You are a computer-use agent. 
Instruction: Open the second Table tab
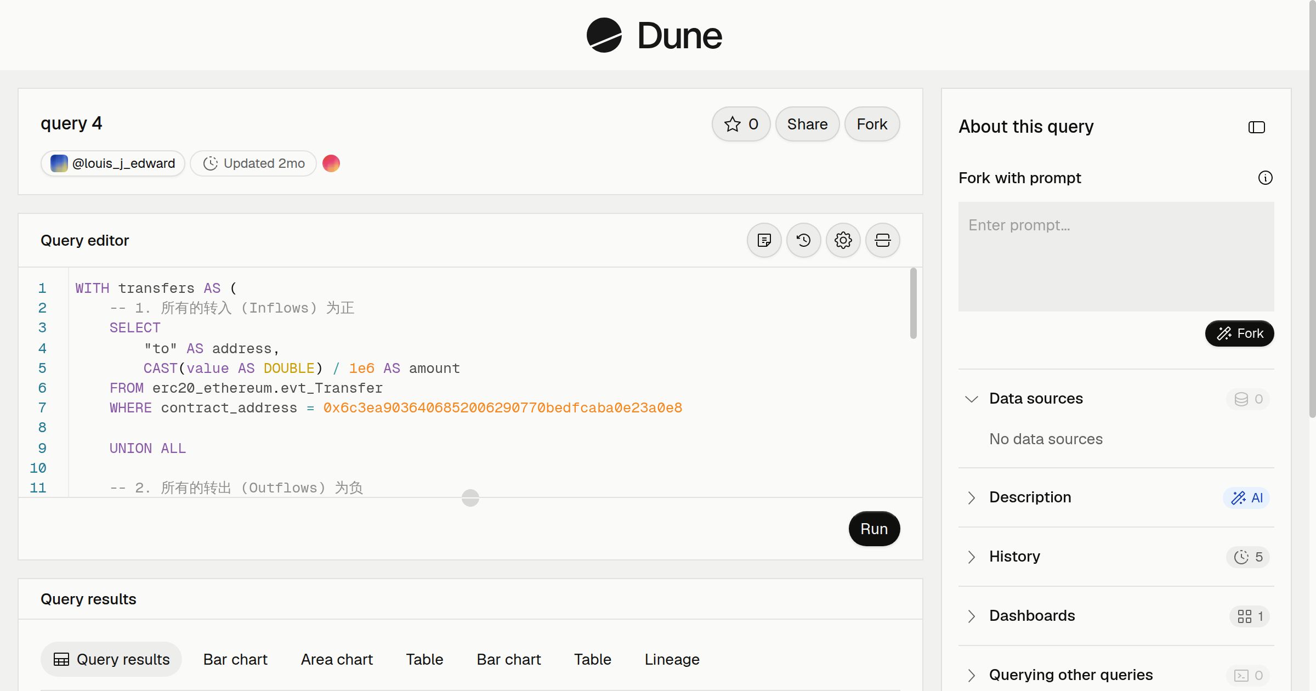593,659
